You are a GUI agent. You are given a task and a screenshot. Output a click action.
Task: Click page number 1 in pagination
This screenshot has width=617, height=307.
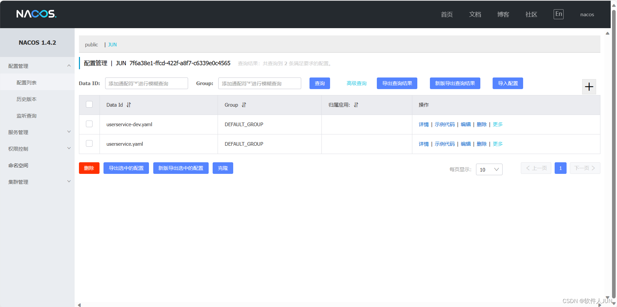coord(560,168)
